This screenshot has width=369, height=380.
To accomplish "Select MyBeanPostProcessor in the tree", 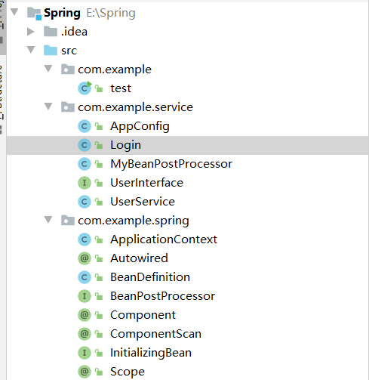I will tap(171, 164).
